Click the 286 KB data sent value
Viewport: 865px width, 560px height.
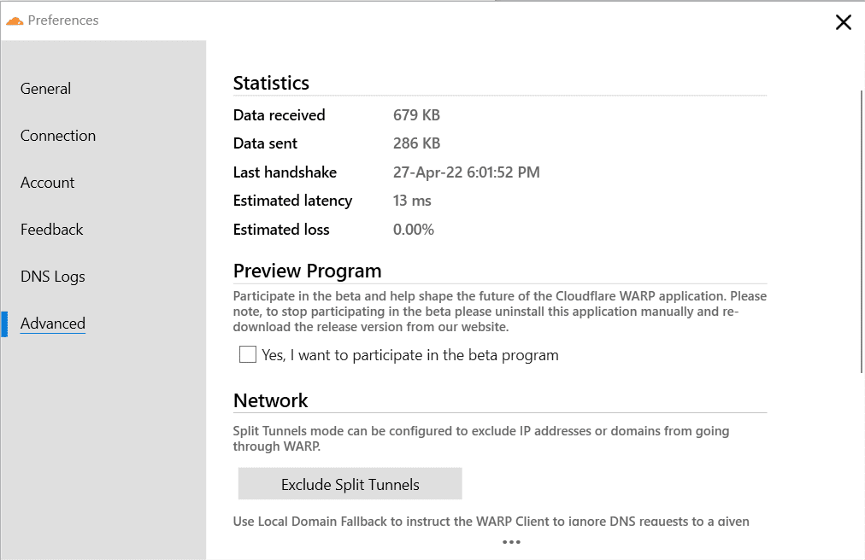pyautogui.click(x=416, y=143)
